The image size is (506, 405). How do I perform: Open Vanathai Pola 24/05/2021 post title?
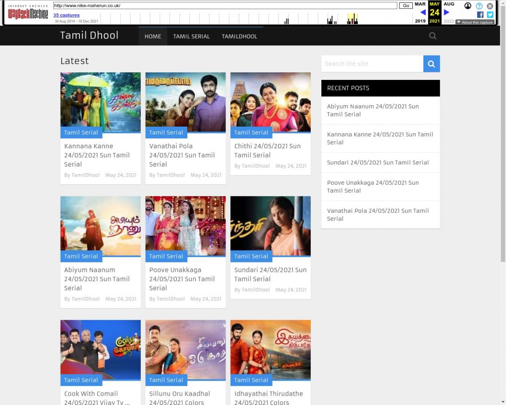pyautogui.click(x=182, y=155)
